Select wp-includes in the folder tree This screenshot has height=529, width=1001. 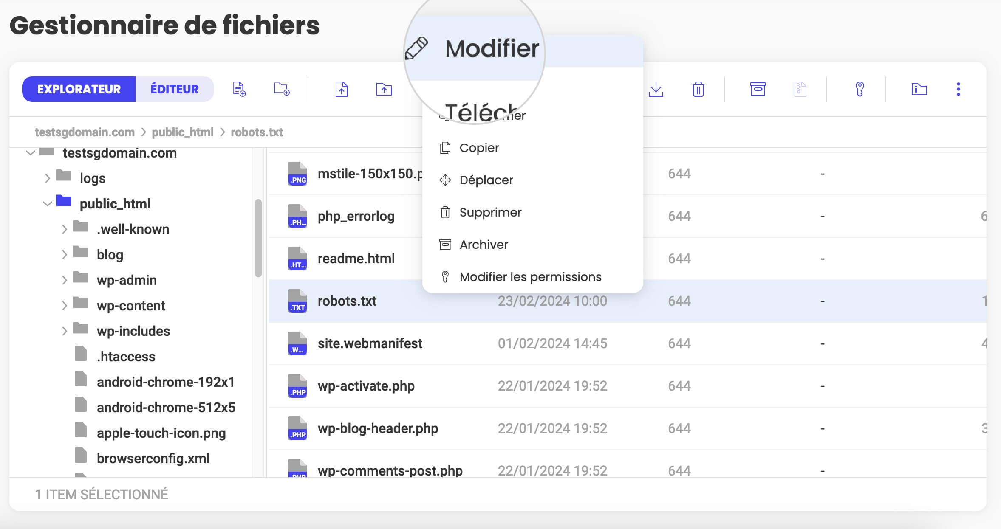(133, 331)
